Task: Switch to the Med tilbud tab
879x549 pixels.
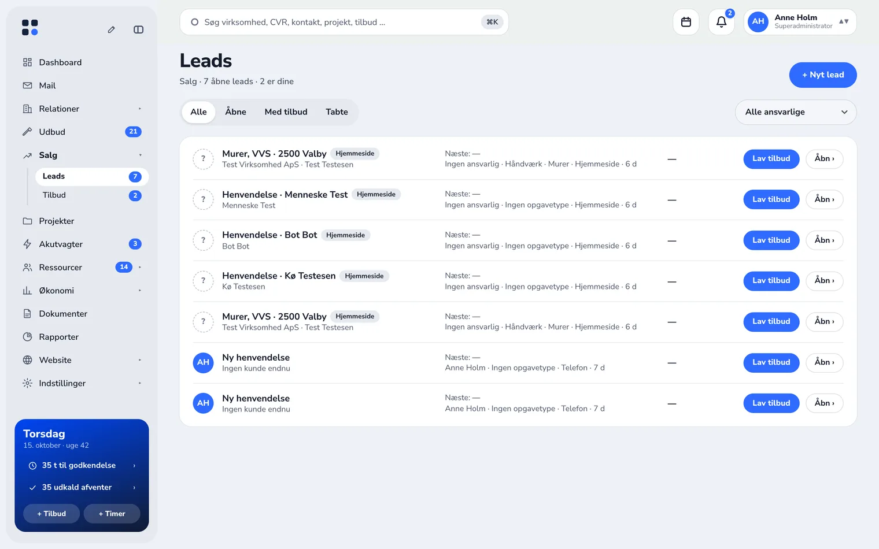Action: tap(286, 112)
